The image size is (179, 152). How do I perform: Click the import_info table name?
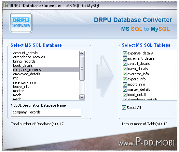[x=136, y=84]
